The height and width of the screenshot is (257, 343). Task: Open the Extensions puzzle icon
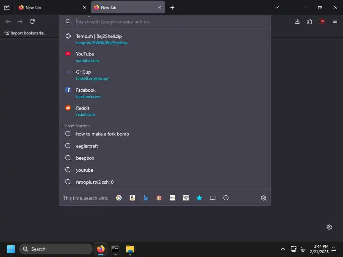(310, 21)
